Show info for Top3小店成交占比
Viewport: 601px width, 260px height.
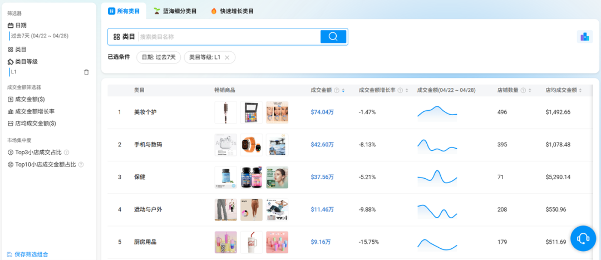pos(66,152)
